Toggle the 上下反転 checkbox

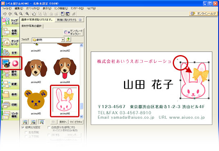[26, 136]
